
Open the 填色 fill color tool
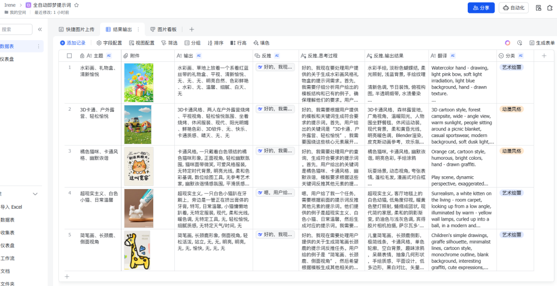261,43
